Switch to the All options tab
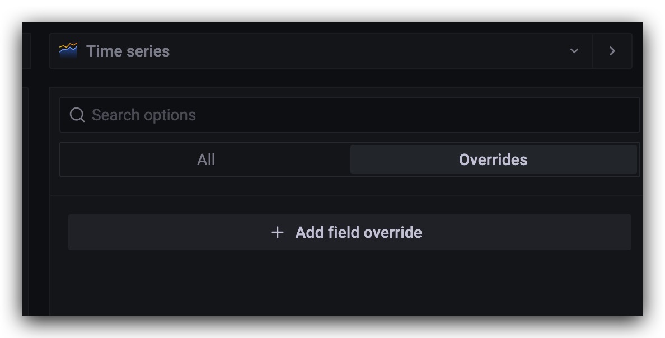The image size is (665, 338). pos(205,160)
